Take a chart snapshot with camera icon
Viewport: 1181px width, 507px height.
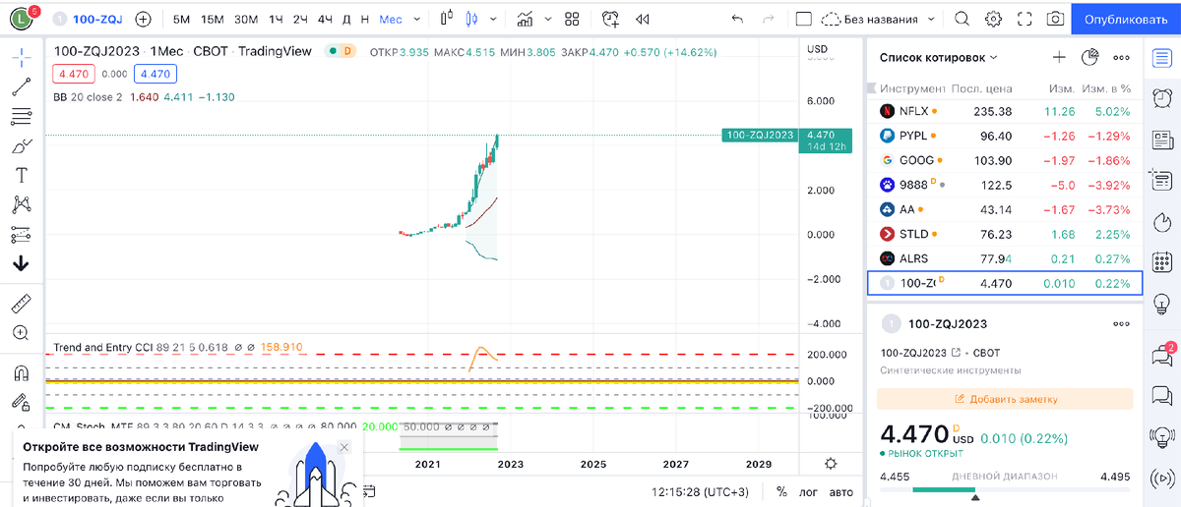(x=1055, y=19)
